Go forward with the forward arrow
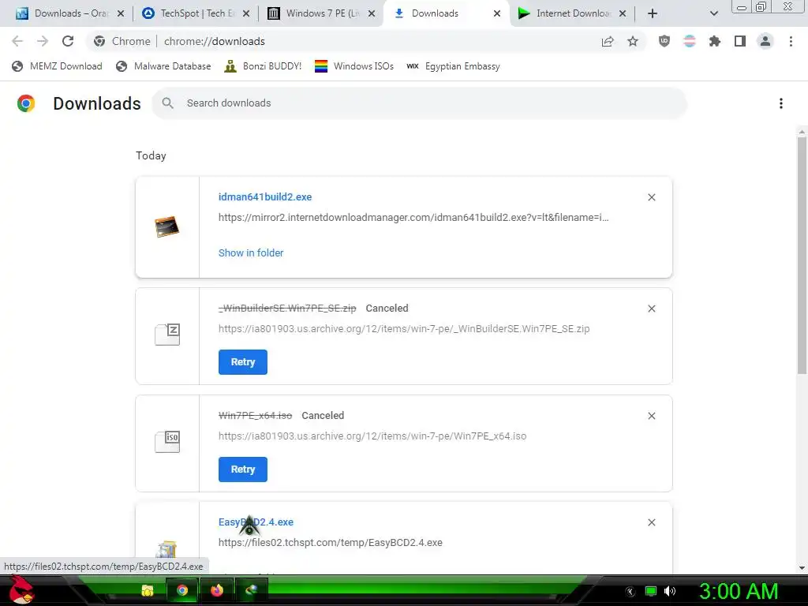This screenshot has width=808, height=606. click(x=43, y=41)
